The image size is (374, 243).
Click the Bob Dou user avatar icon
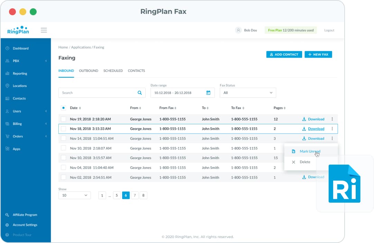[x=238, y=30]
